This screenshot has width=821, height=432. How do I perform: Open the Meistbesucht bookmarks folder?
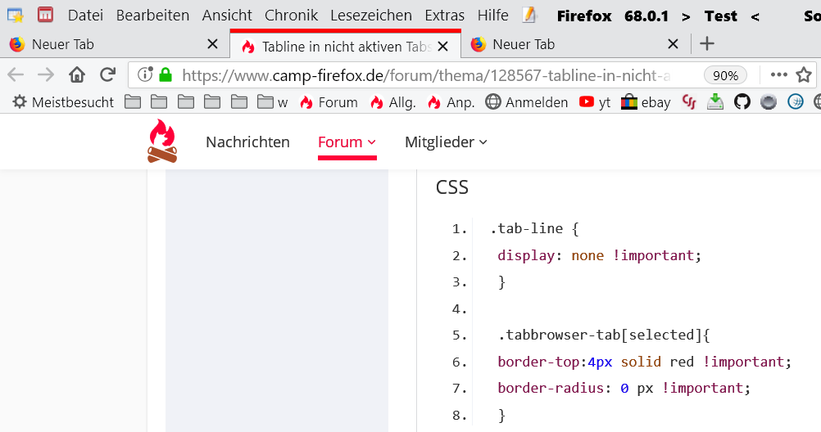coord(63,102)
